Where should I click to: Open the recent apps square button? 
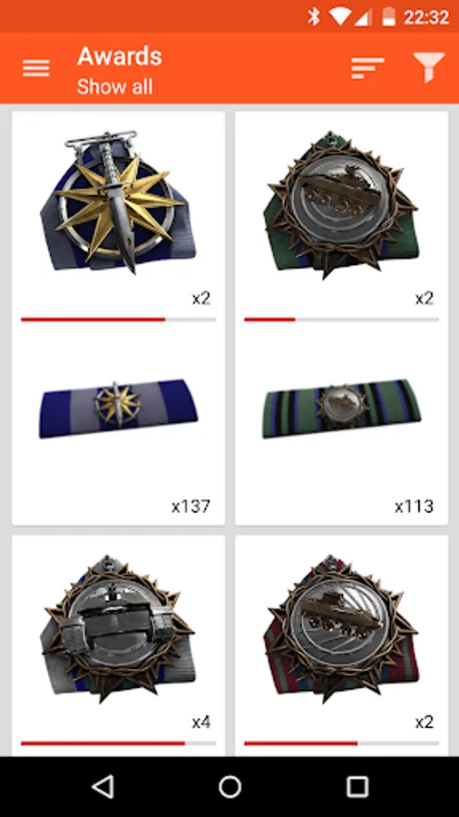click(357, 786)
